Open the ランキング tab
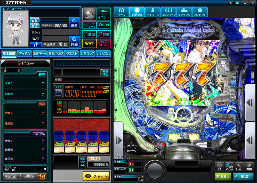 tap(184, 12)
